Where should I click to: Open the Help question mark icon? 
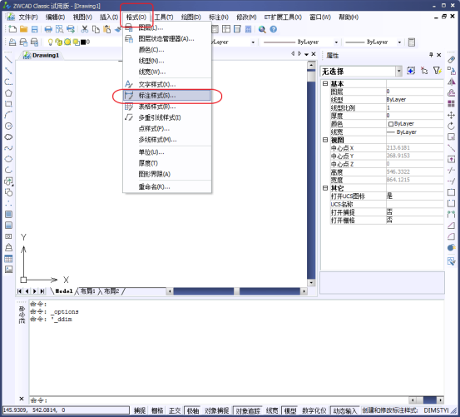tap(274, 29)
